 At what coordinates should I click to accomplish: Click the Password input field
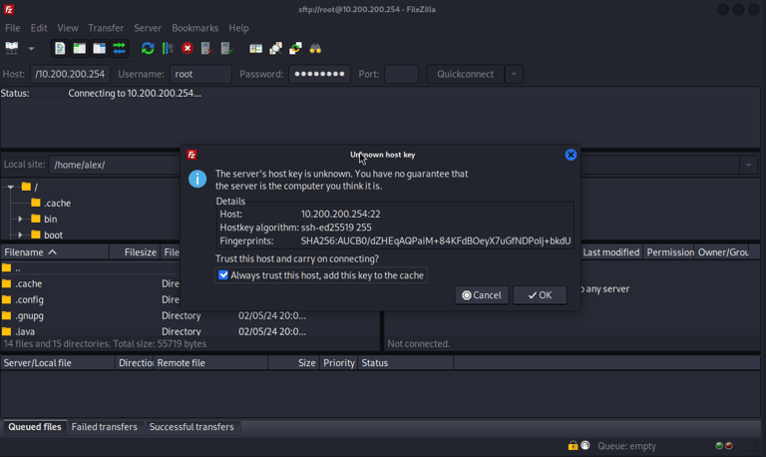click(319, 74)
